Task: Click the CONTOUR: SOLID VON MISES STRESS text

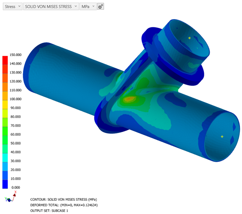Action: pos(64,199)
